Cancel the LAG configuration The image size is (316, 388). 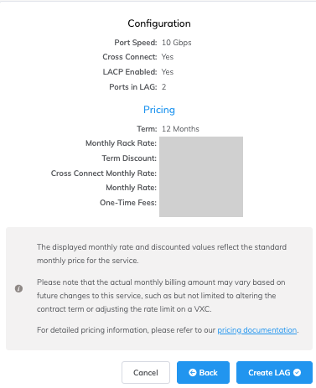click(146, 372)
